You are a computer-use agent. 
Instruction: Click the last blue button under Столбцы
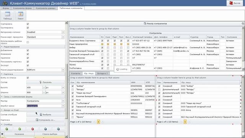pyautogui.click(x=58, y=129)
